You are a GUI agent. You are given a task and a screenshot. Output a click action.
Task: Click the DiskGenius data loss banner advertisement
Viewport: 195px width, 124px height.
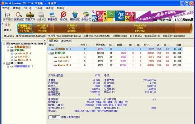(x=142, y=16)
